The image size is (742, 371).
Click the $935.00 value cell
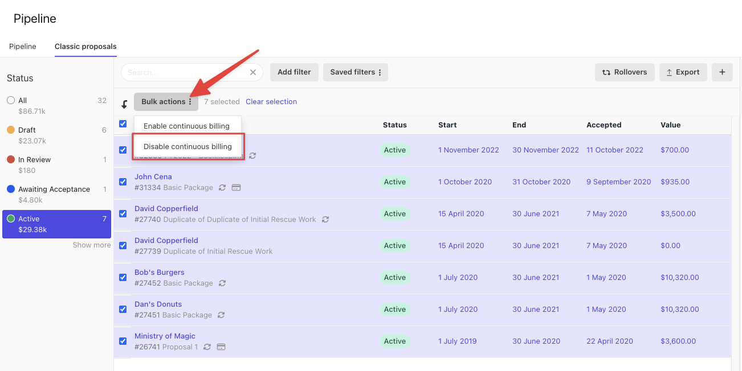[x=675, y=182]
